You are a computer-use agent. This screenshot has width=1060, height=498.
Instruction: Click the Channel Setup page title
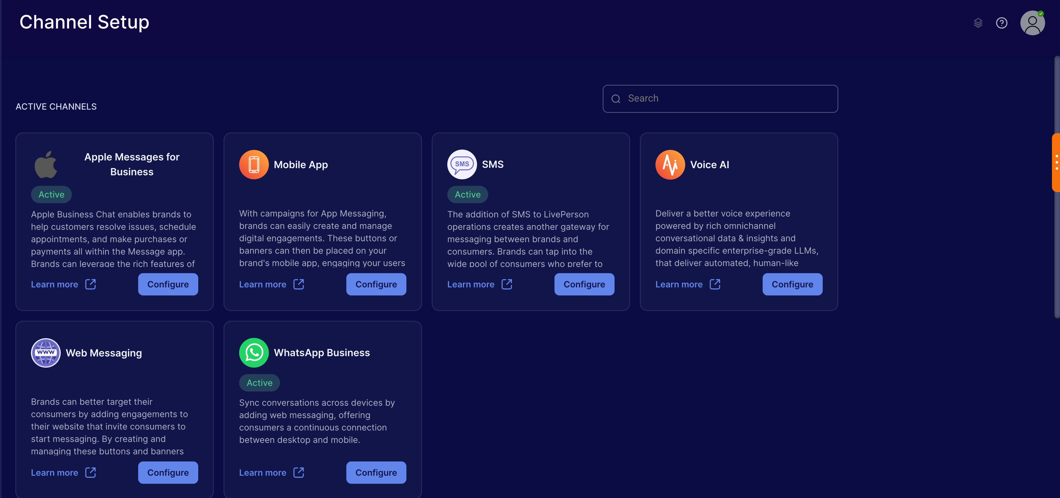pos(84,22)
